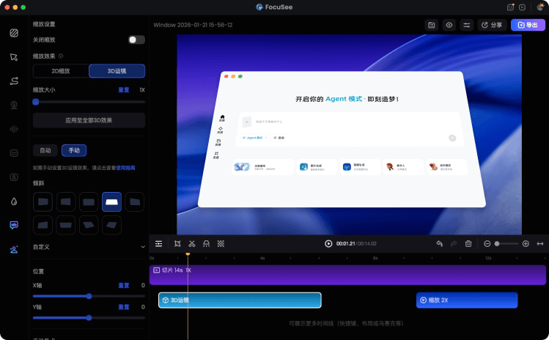Click the timeline zoom slider handle
Viewport: 549px width, 340px height.
tap(497, 244)
